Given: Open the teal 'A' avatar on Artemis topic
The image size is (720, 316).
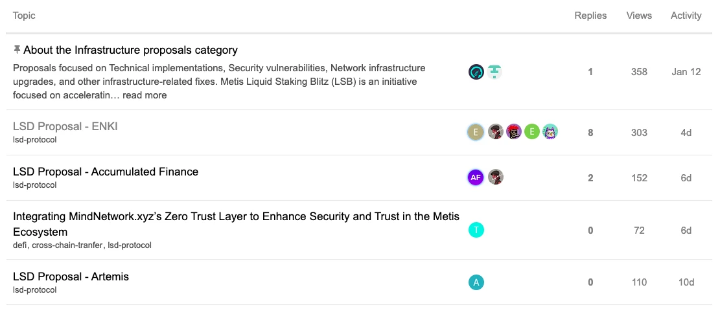Looking at the screenshot, I should (x=476, y=282).
